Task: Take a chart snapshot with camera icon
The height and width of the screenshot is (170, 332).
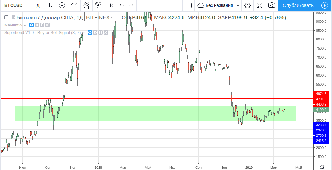Action: coord(272,5)
